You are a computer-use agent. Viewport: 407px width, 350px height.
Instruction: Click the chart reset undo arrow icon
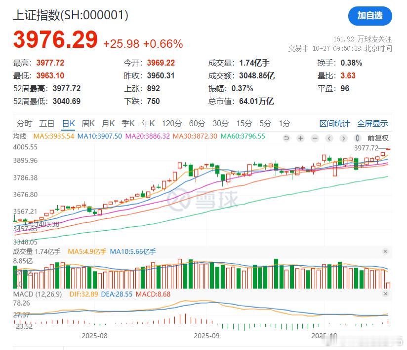click(286, 138)
